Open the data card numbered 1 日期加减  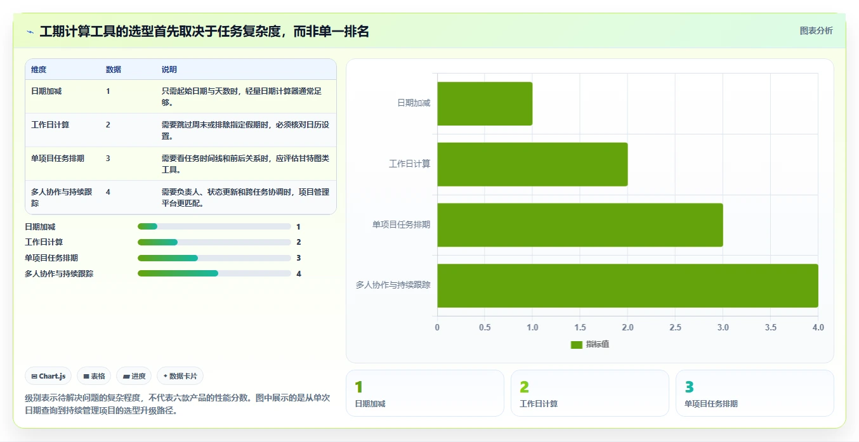point(425,393)
